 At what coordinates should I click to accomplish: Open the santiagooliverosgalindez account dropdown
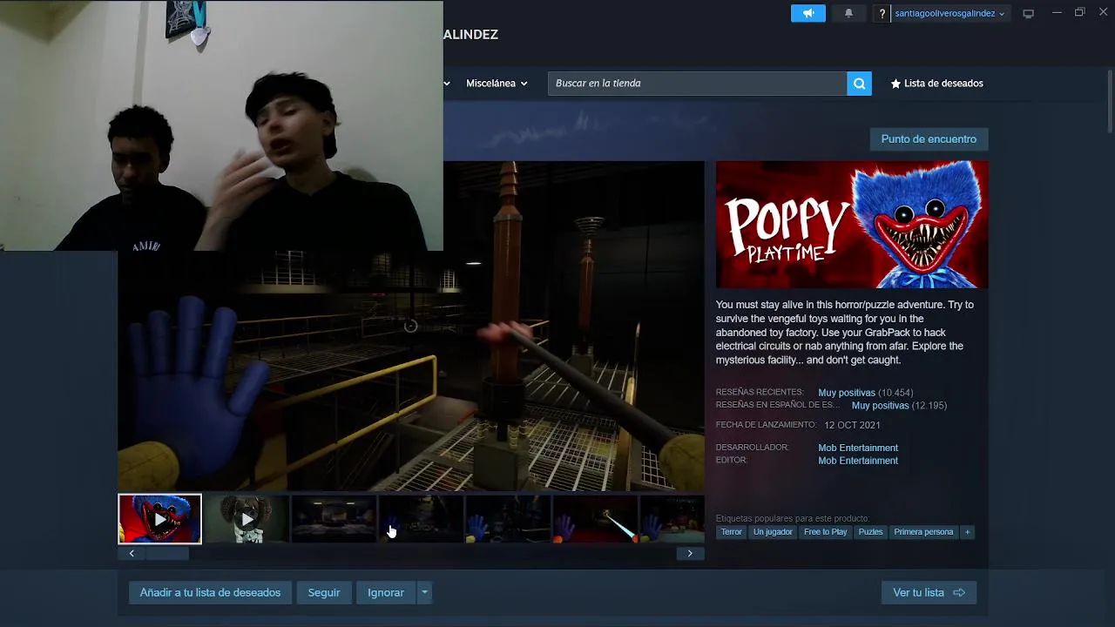949,13
